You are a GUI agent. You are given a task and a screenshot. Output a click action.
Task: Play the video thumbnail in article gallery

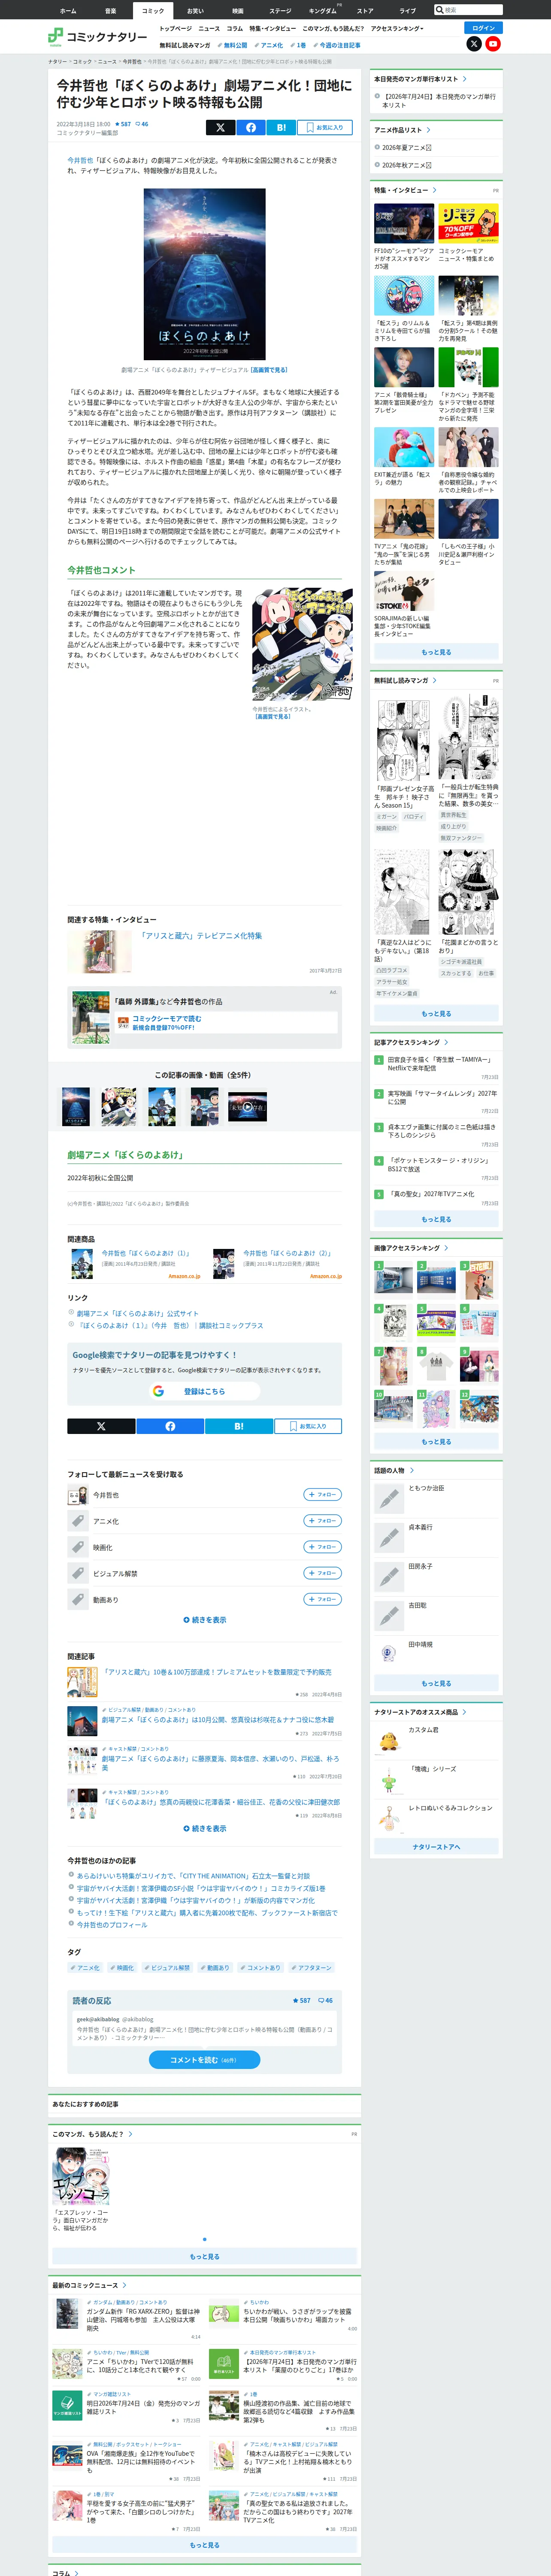pos(247,1107)
